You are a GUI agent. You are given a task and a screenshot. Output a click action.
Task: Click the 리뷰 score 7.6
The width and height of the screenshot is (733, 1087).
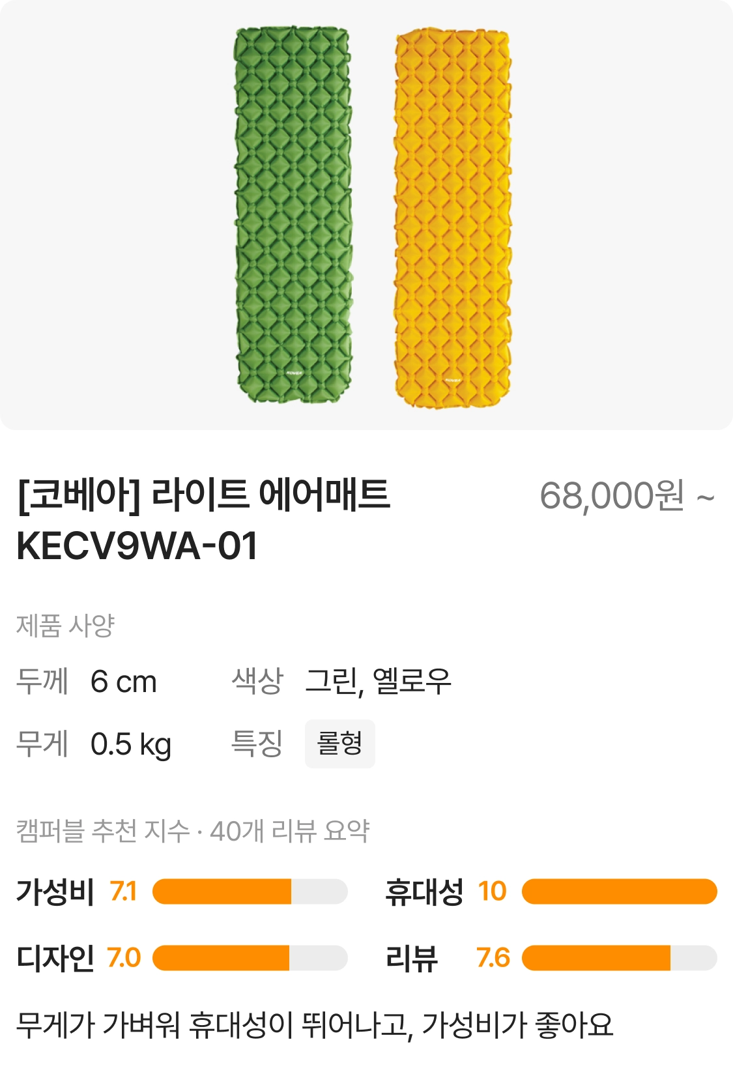[x=493, y=957]
